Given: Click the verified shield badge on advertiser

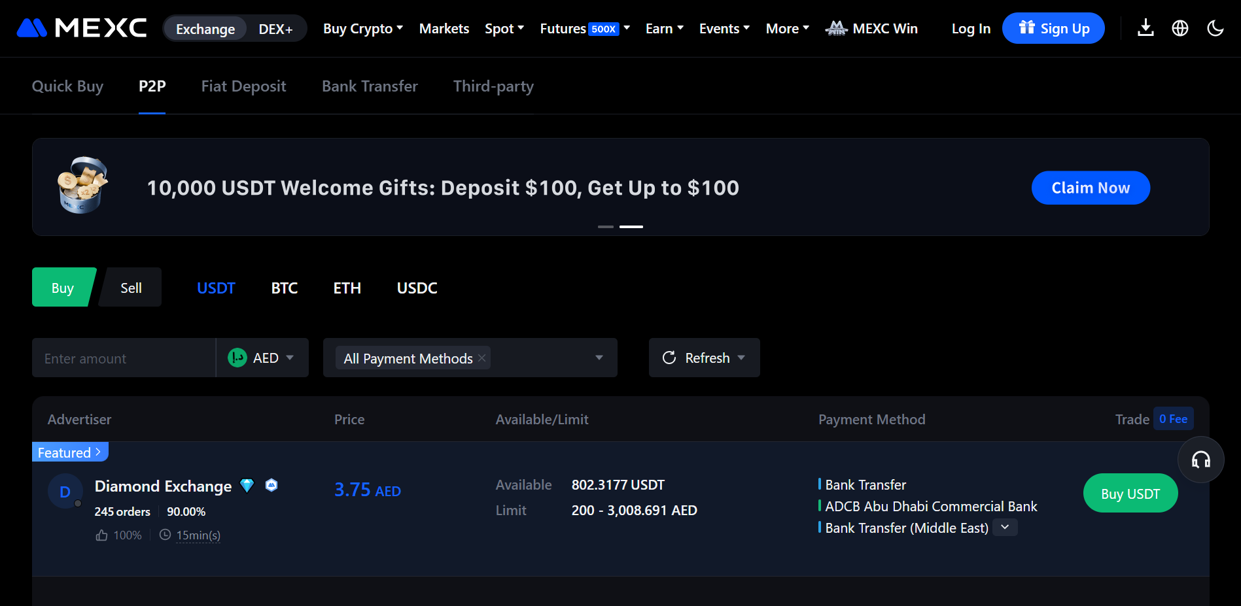Looking at the screenshot, I should point(271,485).
